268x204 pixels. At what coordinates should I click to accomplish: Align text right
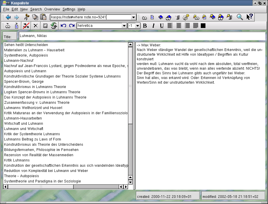point(187,26)
